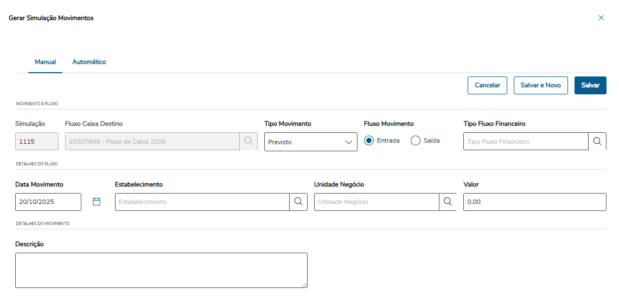Click into the Data Movimento date field
619x308 pixels.
point(48,202)
